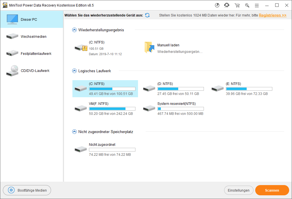Screen dimensions: 292x199
Task: Click the Wechselmedien drive icon
Action: point(12,36)
